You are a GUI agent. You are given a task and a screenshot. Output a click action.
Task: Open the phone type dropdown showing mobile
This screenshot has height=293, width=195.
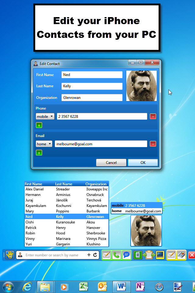click(x=45, y=116)
